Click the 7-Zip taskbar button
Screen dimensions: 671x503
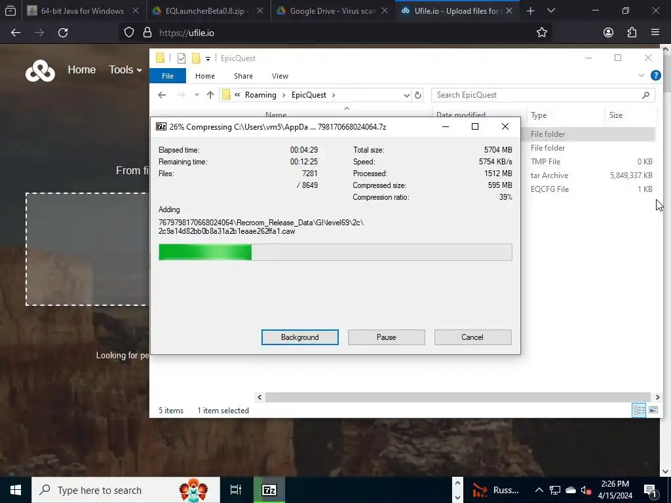click(x=269, y=490)
